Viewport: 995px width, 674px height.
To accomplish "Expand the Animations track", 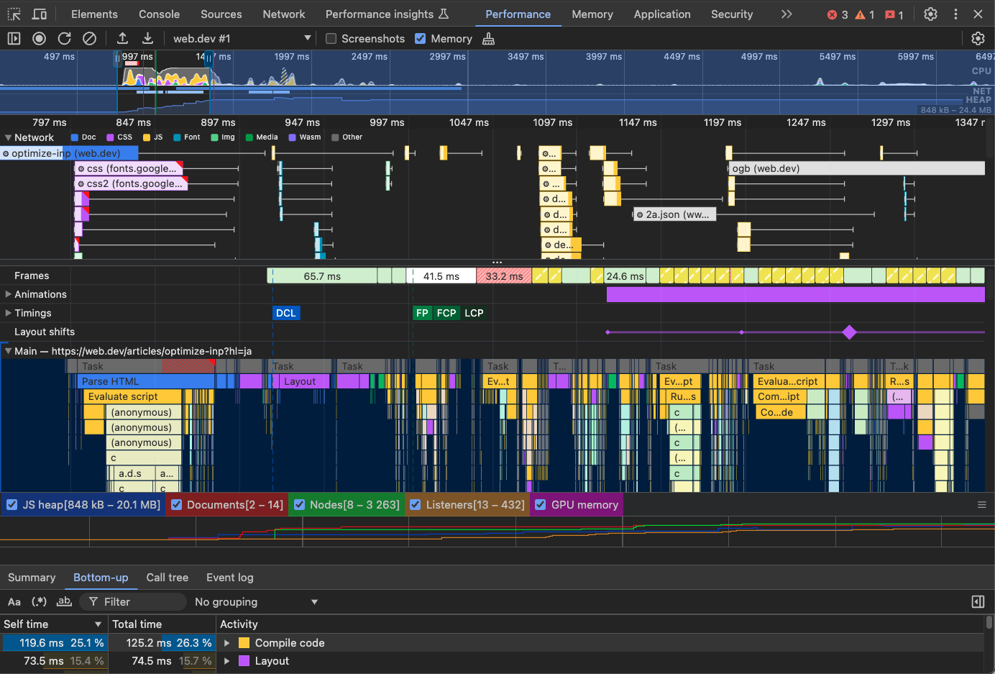I will pos(8,294).
